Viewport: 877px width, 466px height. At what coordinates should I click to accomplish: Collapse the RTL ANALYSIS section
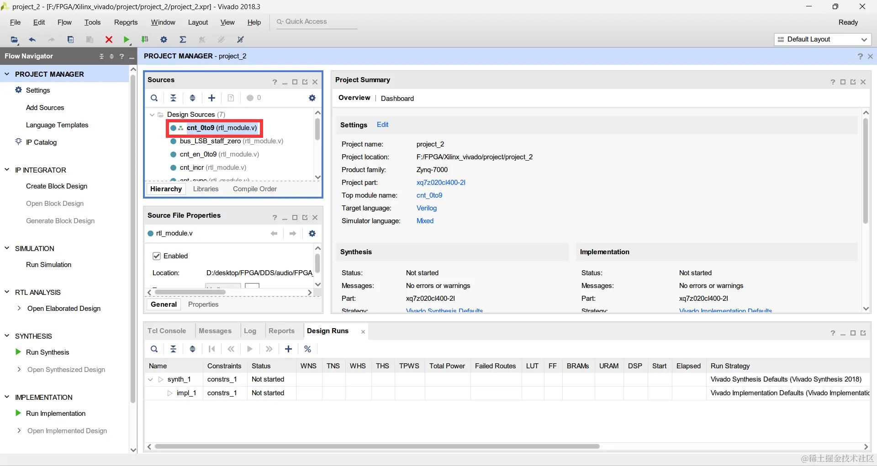tap(7, 292)
